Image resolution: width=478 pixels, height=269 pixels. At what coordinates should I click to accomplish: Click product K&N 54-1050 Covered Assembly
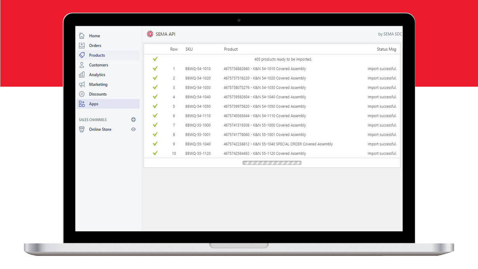[265, 106]
